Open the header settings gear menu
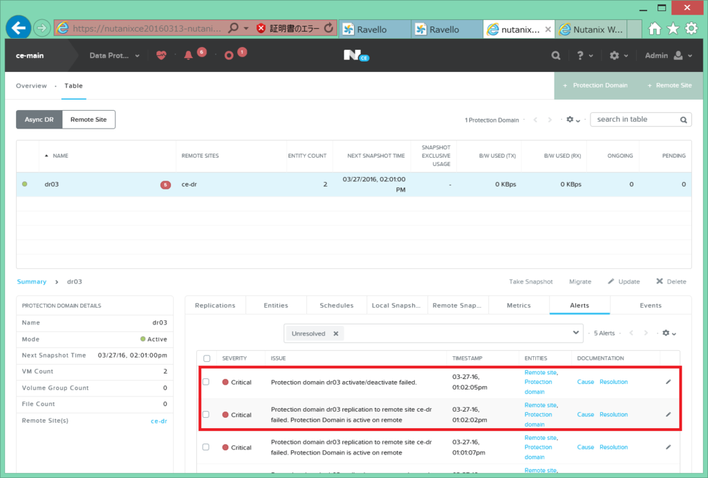Viewport: 708px width, 478px height. 619,55
